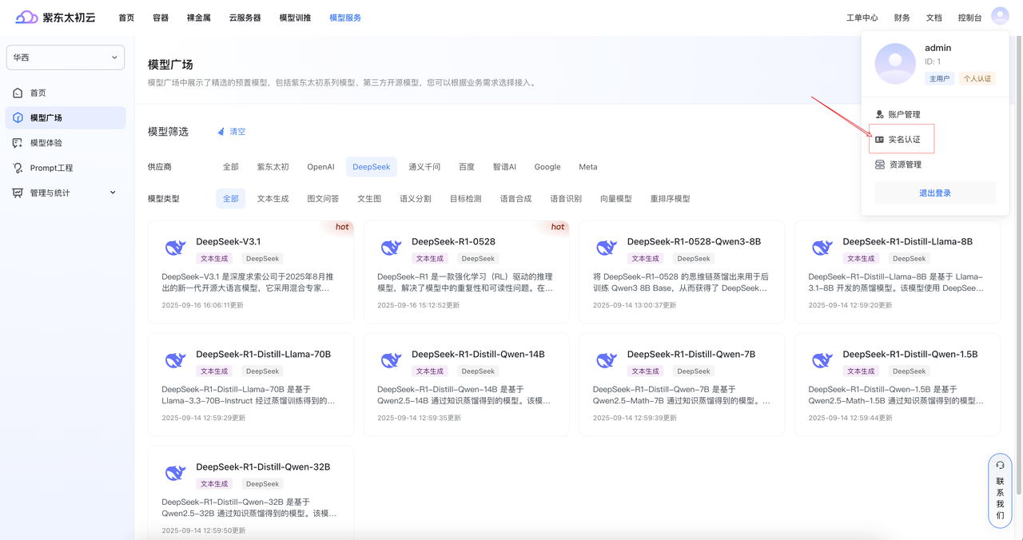The width and height of the screenshot is (1023, 540).
Task: Click the user avatar icon at top right
Action: pos(1000,16)
